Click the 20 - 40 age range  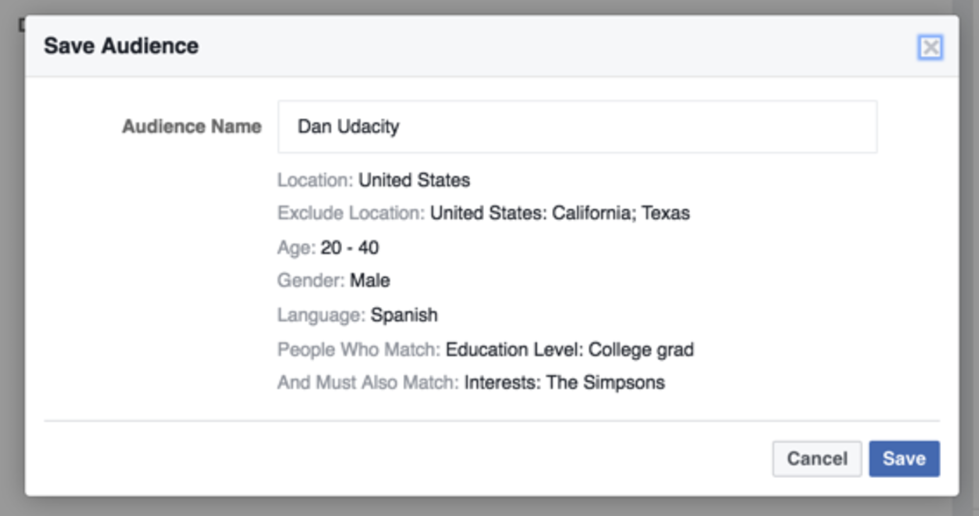(349, 248)
